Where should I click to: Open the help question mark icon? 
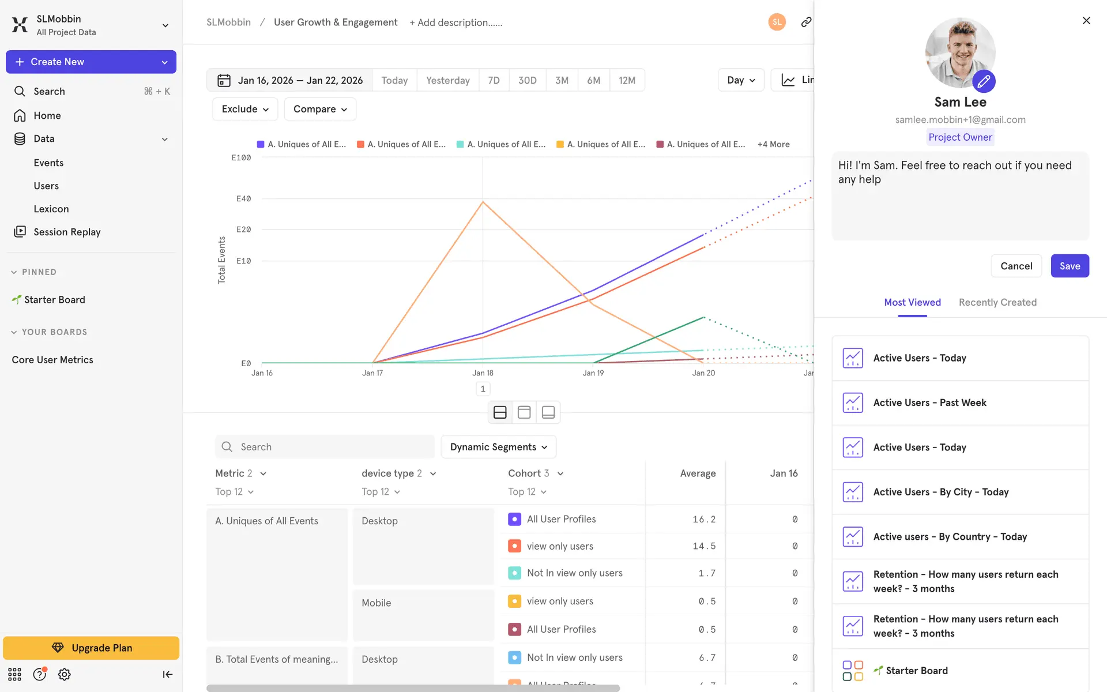tap(39, 674)
